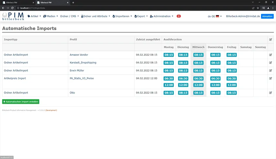Image resolution: width=276 pixels, height=159 pixels.
Task: Click Karstadt_Dropshipping Donnerstag 08:15 badge
Action: pos(215,63)
